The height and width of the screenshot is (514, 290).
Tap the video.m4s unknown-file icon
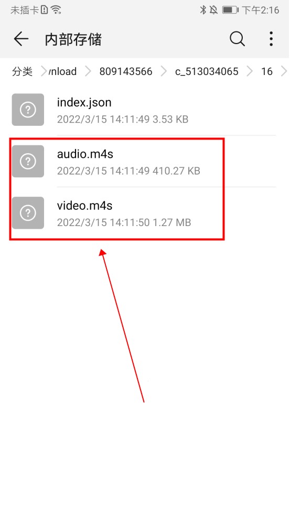click(28, 213)
